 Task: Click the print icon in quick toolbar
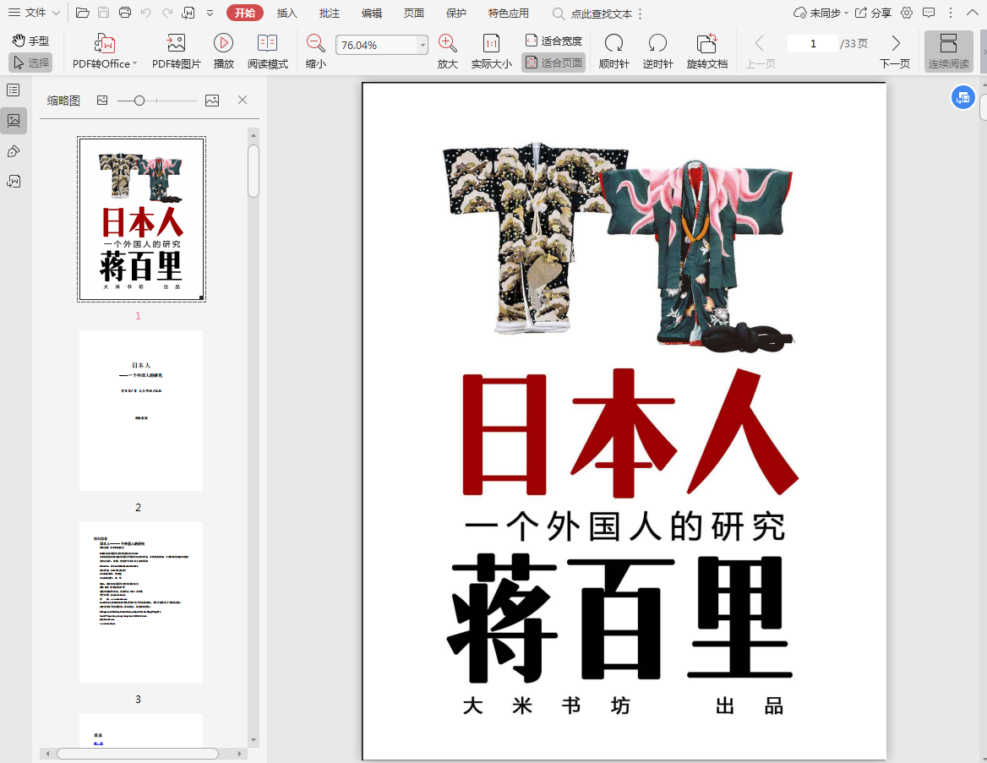tap(125, 13)
